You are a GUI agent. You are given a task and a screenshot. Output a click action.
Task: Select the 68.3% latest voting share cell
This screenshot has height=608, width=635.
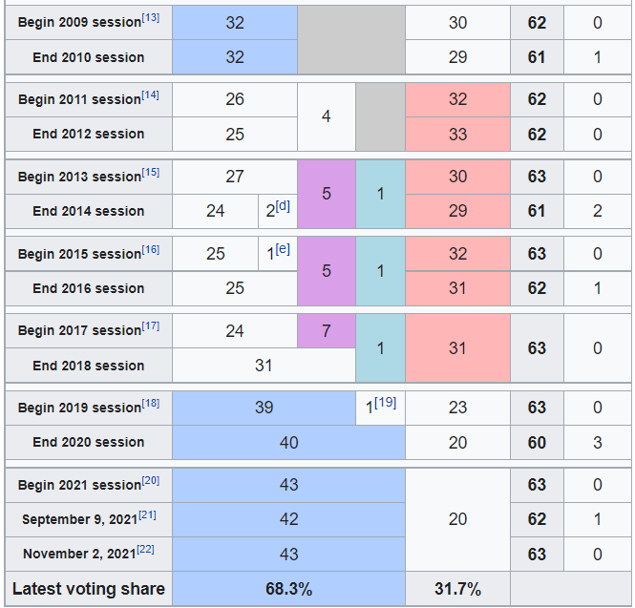(x=288, y=589)
